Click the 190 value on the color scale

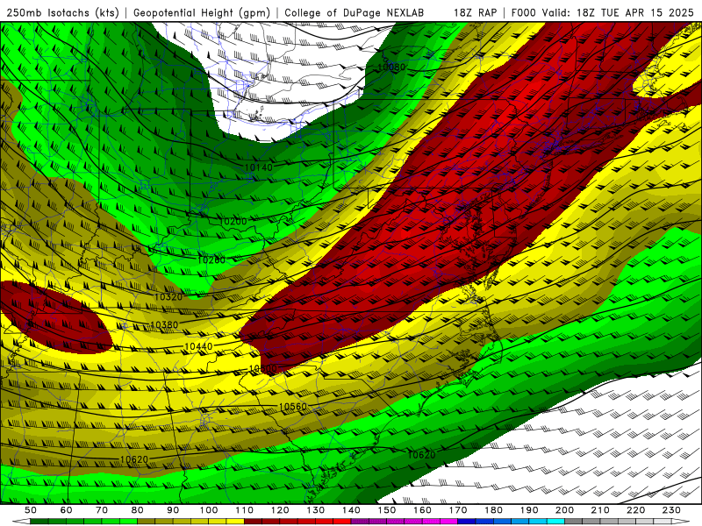529,510
